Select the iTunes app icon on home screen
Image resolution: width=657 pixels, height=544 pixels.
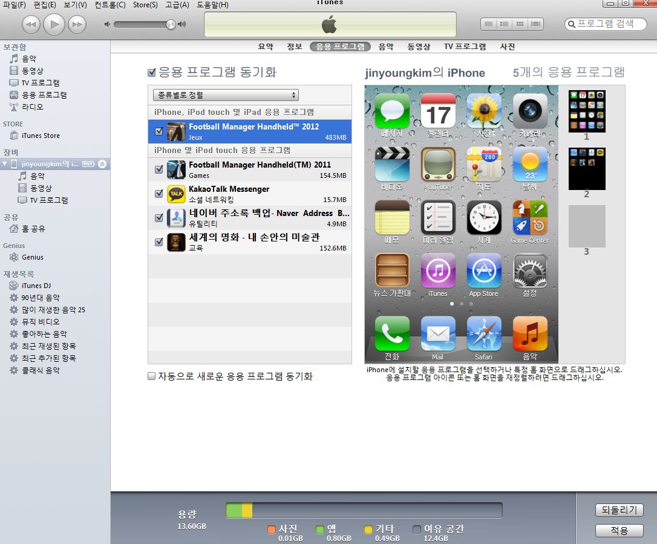438,270
